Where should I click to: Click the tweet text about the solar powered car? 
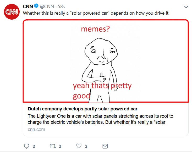tap(96, 13)
